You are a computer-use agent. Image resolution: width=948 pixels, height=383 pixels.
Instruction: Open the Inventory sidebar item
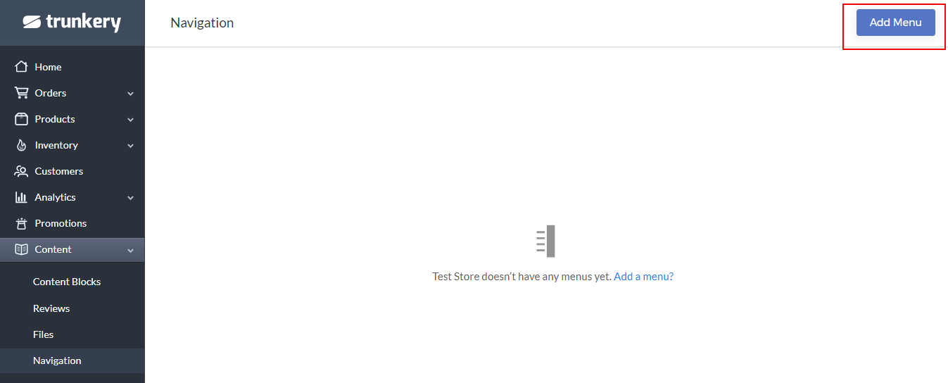72,145
